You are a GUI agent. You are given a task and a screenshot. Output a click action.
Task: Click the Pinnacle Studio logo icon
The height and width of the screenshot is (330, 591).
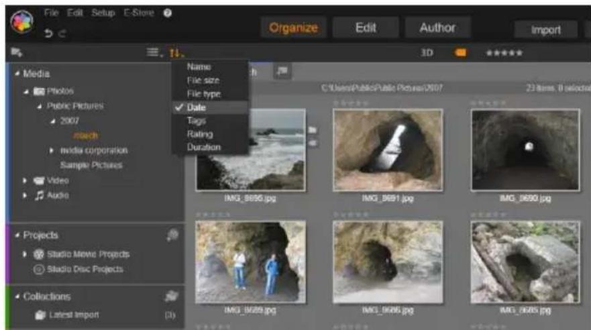22,22
